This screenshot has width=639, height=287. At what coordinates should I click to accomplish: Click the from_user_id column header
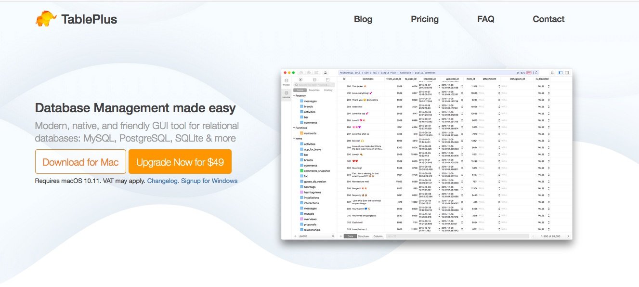coord(393,78)
